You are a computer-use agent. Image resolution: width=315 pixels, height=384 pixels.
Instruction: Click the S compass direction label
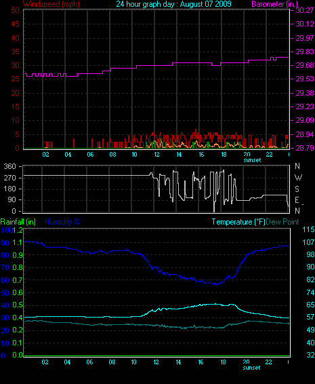[x=297, y=189]
